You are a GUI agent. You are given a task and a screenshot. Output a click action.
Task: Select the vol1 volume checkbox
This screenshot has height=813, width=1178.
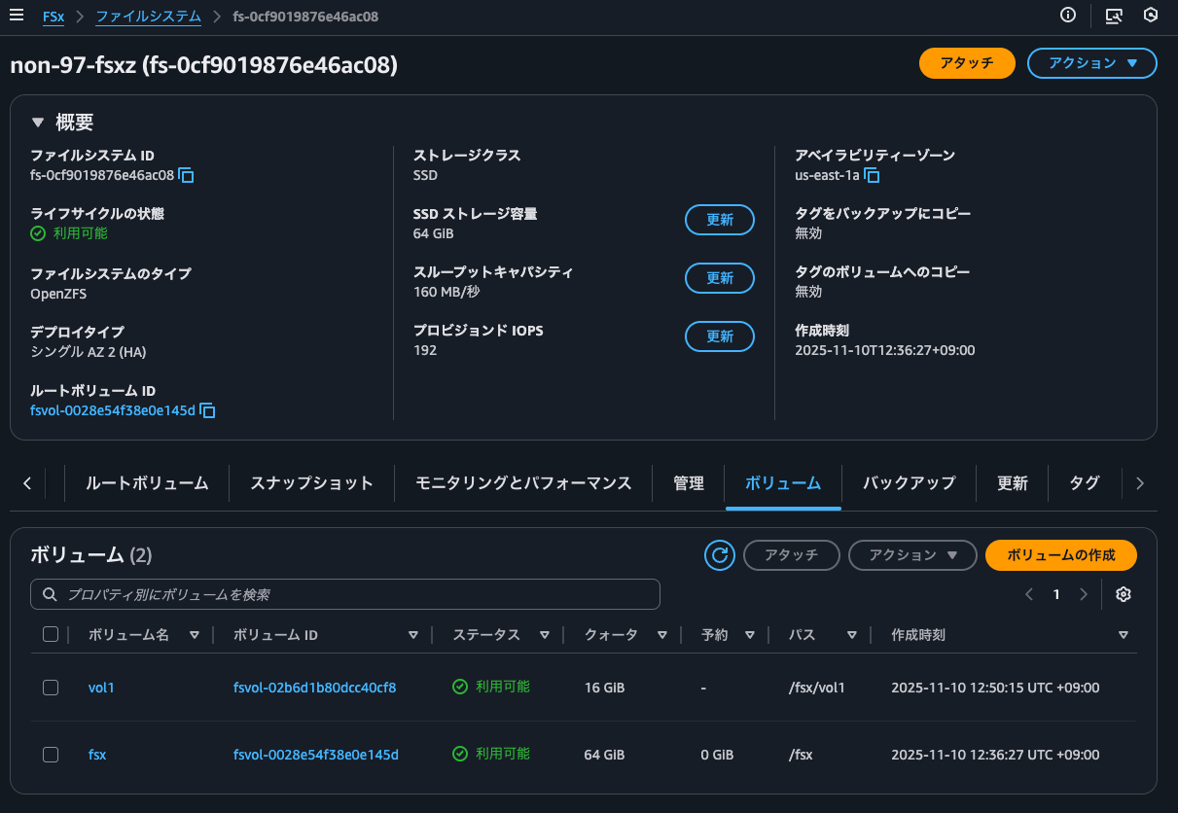tap(51, 688)
